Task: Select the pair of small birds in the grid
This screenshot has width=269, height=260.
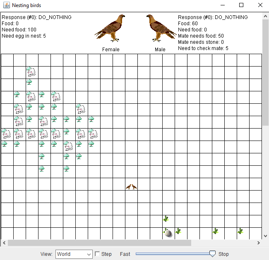Action: (x=132, y=187)
